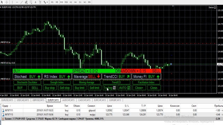Switch chart to M5 timeframe
This screenshot has width=223, height=125.
57,2
